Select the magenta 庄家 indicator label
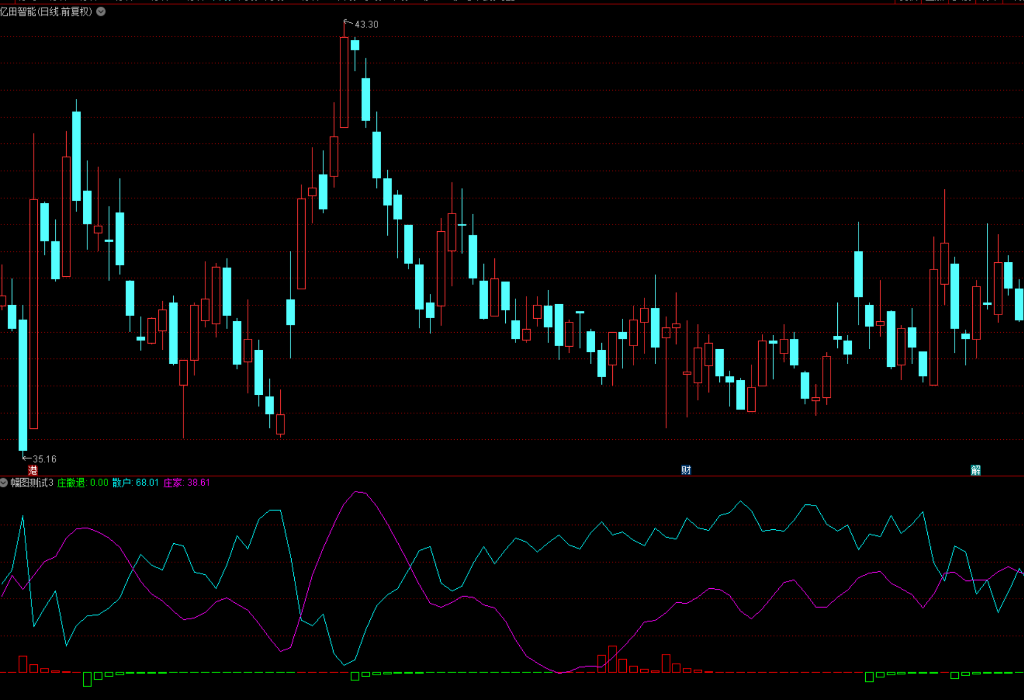 (173, 483)
